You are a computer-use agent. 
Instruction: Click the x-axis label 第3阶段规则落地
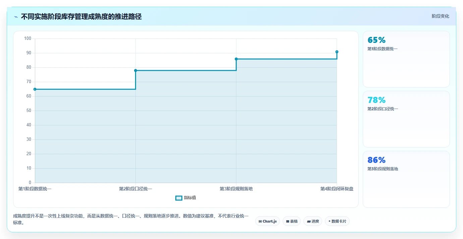click(236, 189)
